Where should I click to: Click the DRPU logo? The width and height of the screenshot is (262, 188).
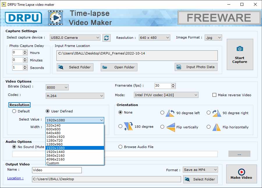coord(23,18)
